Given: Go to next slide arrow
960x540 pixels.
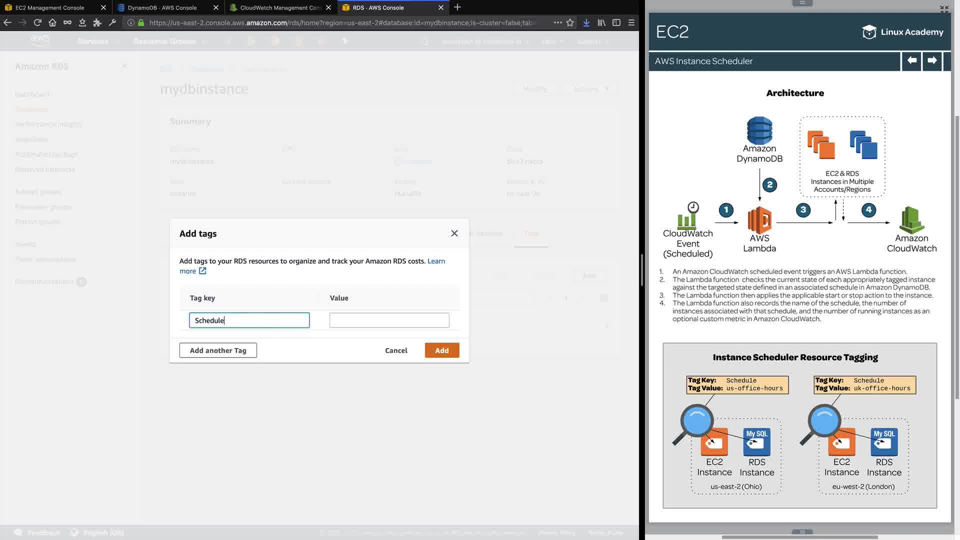Looking at the screenshot, I should [x=932, y=60].
